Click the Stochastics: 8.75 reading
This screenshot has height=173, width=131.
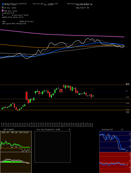8,13
